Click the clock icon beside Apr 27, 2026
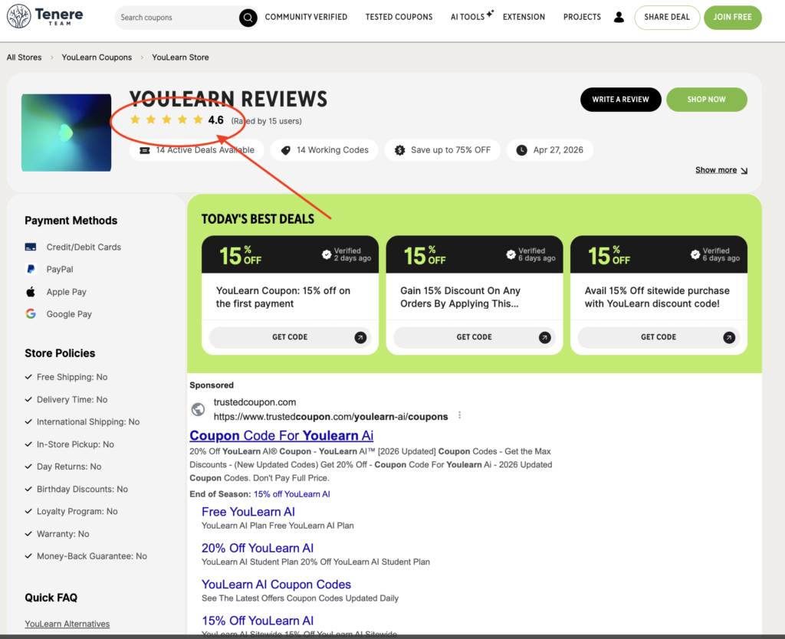 (521, 150)
